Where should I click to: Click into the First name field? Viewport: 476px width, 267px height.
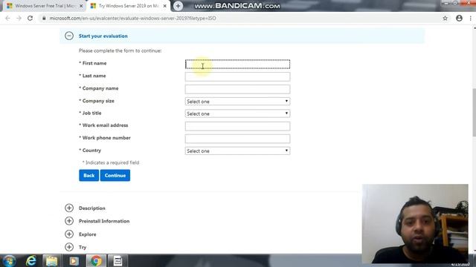237,65
